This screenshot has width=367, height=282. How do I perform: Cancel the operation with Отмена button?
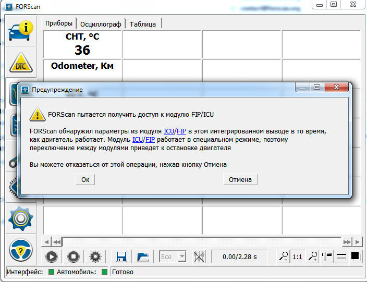[x=240, y=179]
